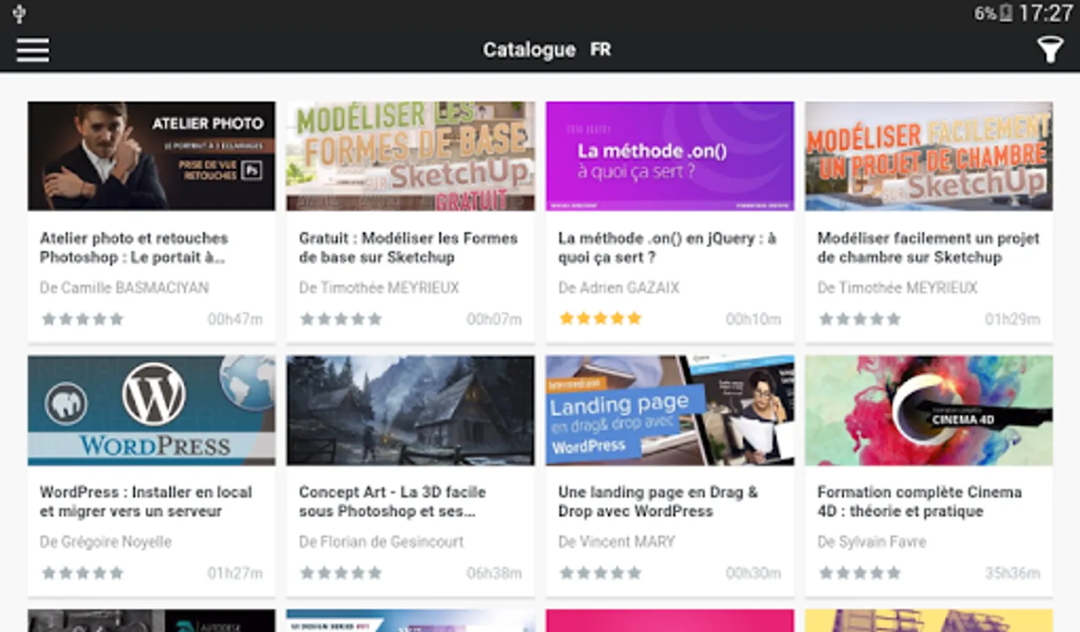
Task: Click duration 01h27m
Action: 235,573
